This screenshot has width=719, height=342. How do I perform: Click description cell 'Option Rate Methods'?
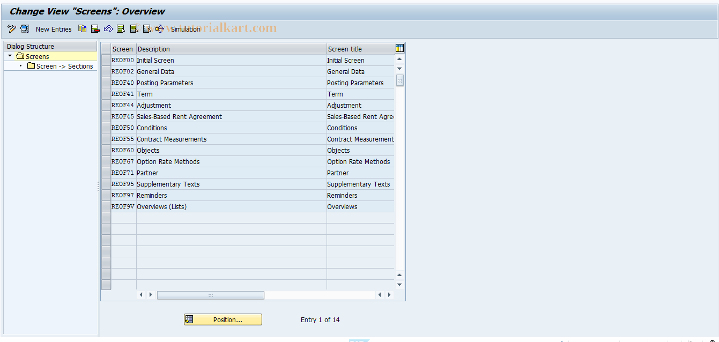coord(231,161)
